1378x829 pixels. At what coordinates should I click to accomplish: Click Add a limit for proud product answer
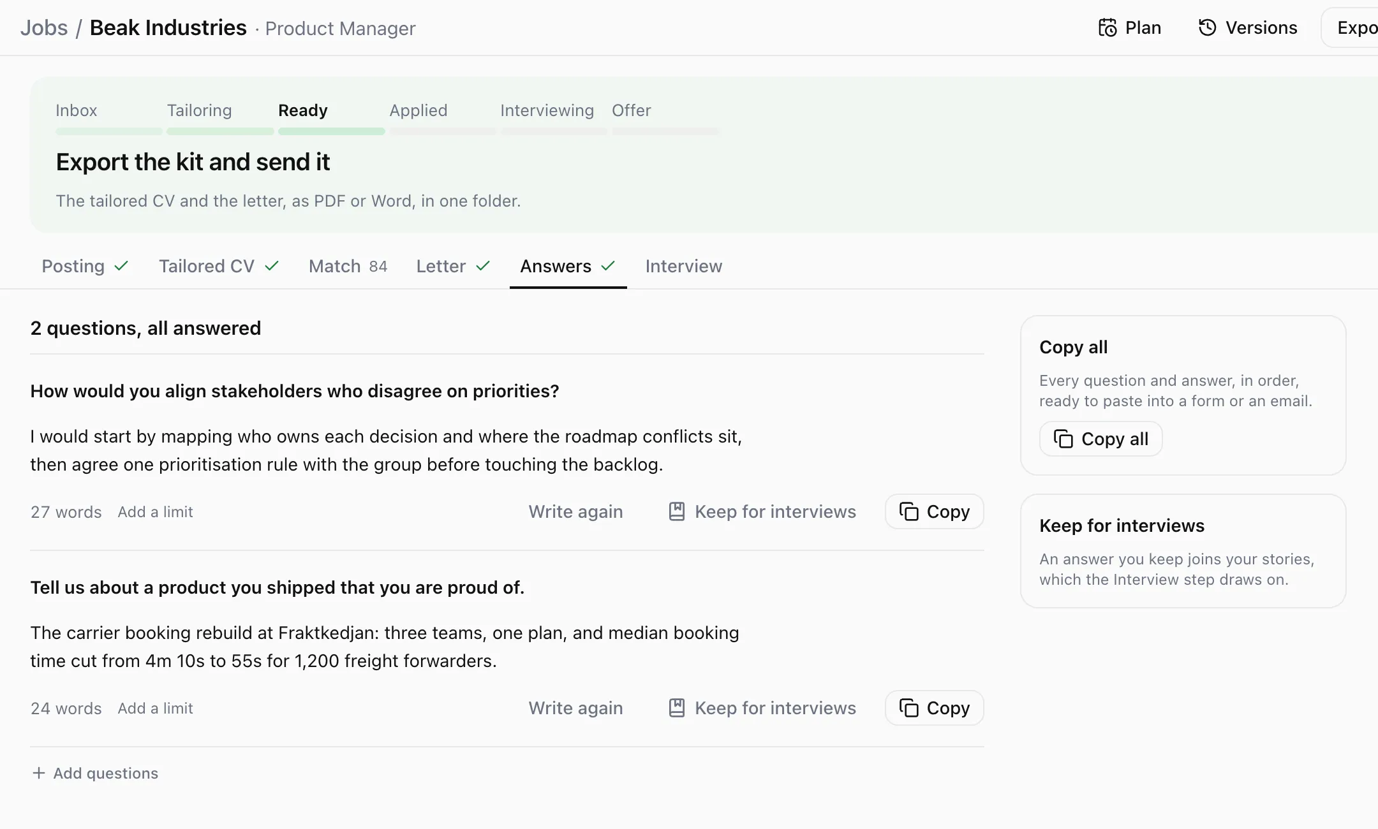(155, 708)
